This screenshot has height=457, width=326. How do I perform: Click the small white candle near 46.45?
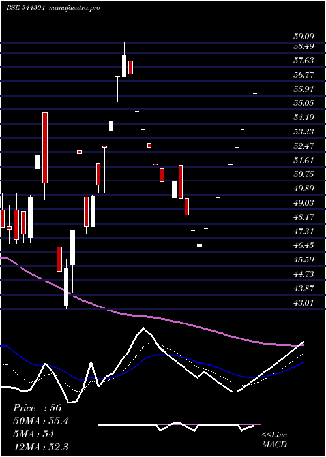point(200,245)
